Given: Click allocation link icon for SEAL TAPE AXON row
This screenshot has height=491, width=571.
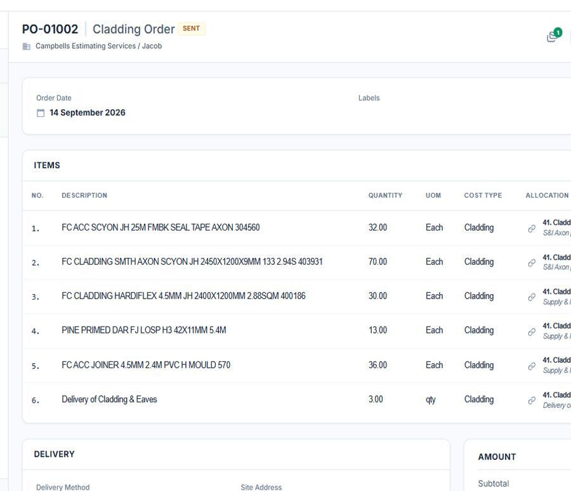Looking at the screenshot, I should [x=532, y=229].
